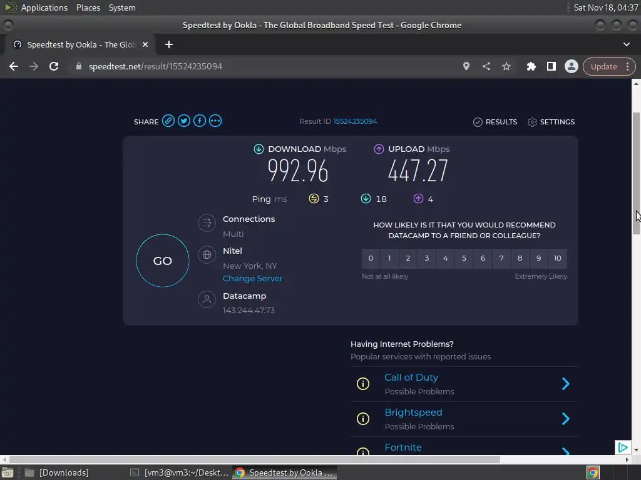Rate recommendation 5
The image size is (641, 480).
pyautogui.click(x=464, y=258)
